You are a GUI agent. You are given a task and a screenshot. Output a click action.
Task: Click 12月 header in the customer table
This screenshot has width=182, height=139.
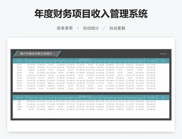140,62
